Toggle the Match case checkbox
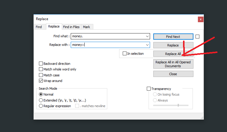 pyautogui.click(x=41, y=75)
